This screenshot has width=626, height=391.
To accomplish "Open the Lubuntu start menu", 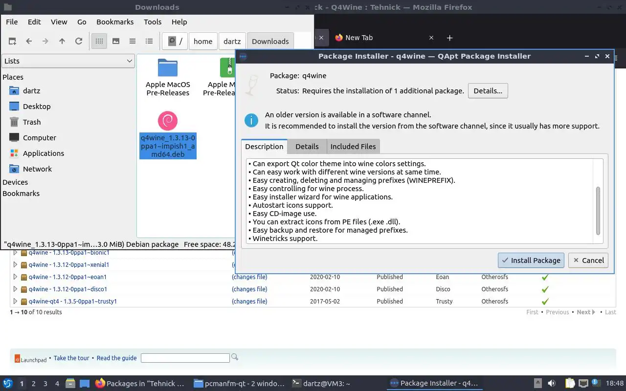I will click(8, 383).
